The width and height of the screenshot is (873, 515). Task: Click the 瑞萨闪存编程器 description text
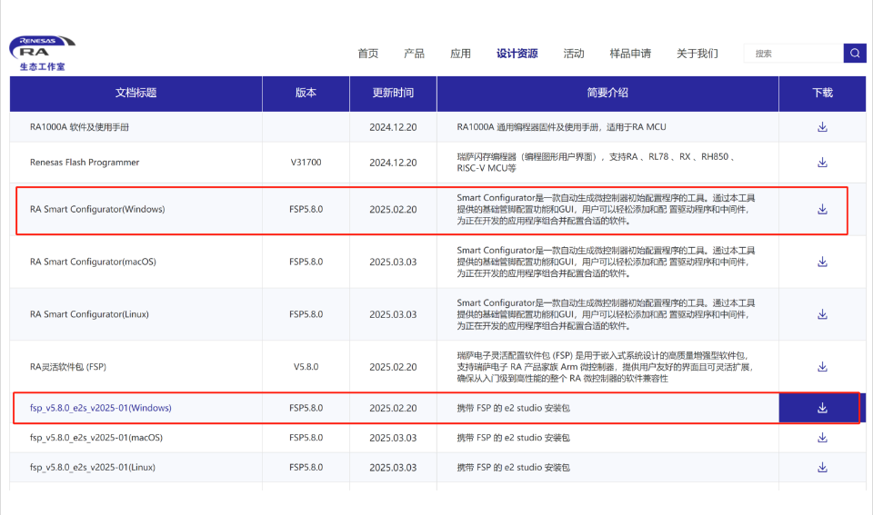pos(596,163)
